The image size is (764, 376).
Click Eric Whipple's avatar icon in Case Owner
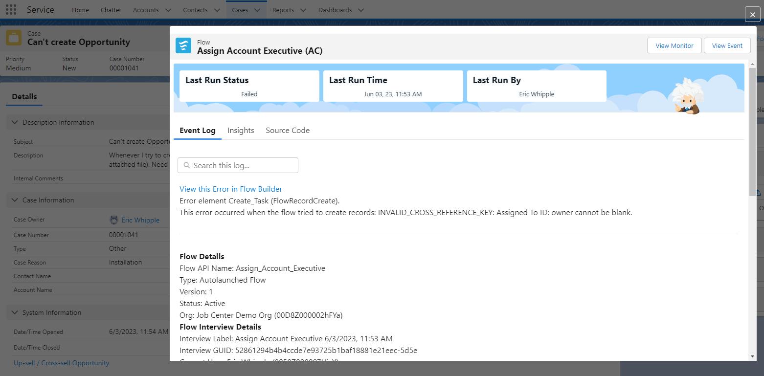tap(114, 220)
